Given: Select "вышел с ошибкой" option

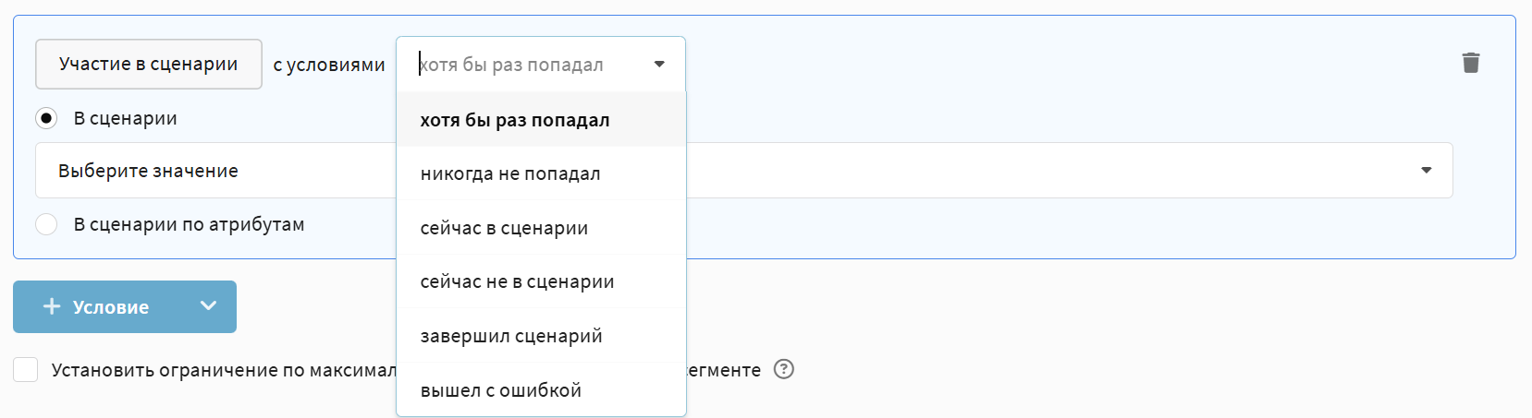Looking at the screenshot, I should (x=500, y=389).
